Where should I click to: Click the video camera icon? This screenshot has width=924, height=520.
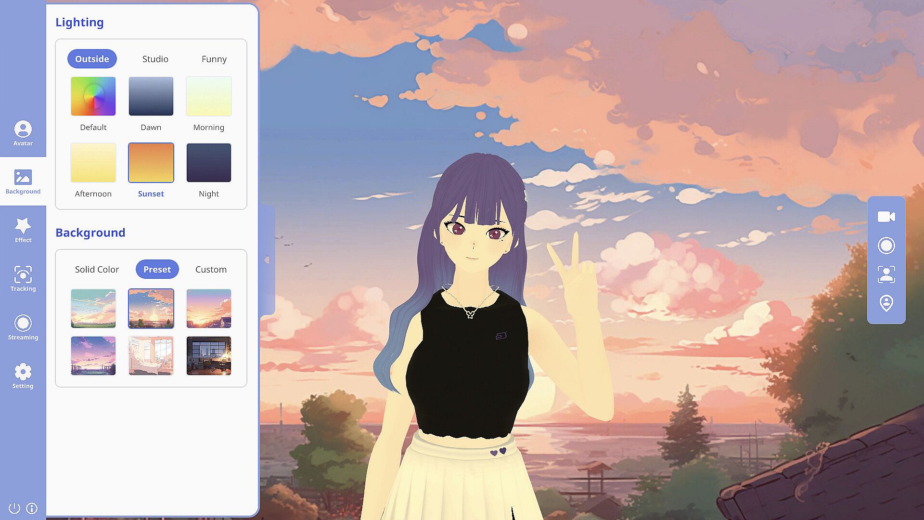coord(886,217)
